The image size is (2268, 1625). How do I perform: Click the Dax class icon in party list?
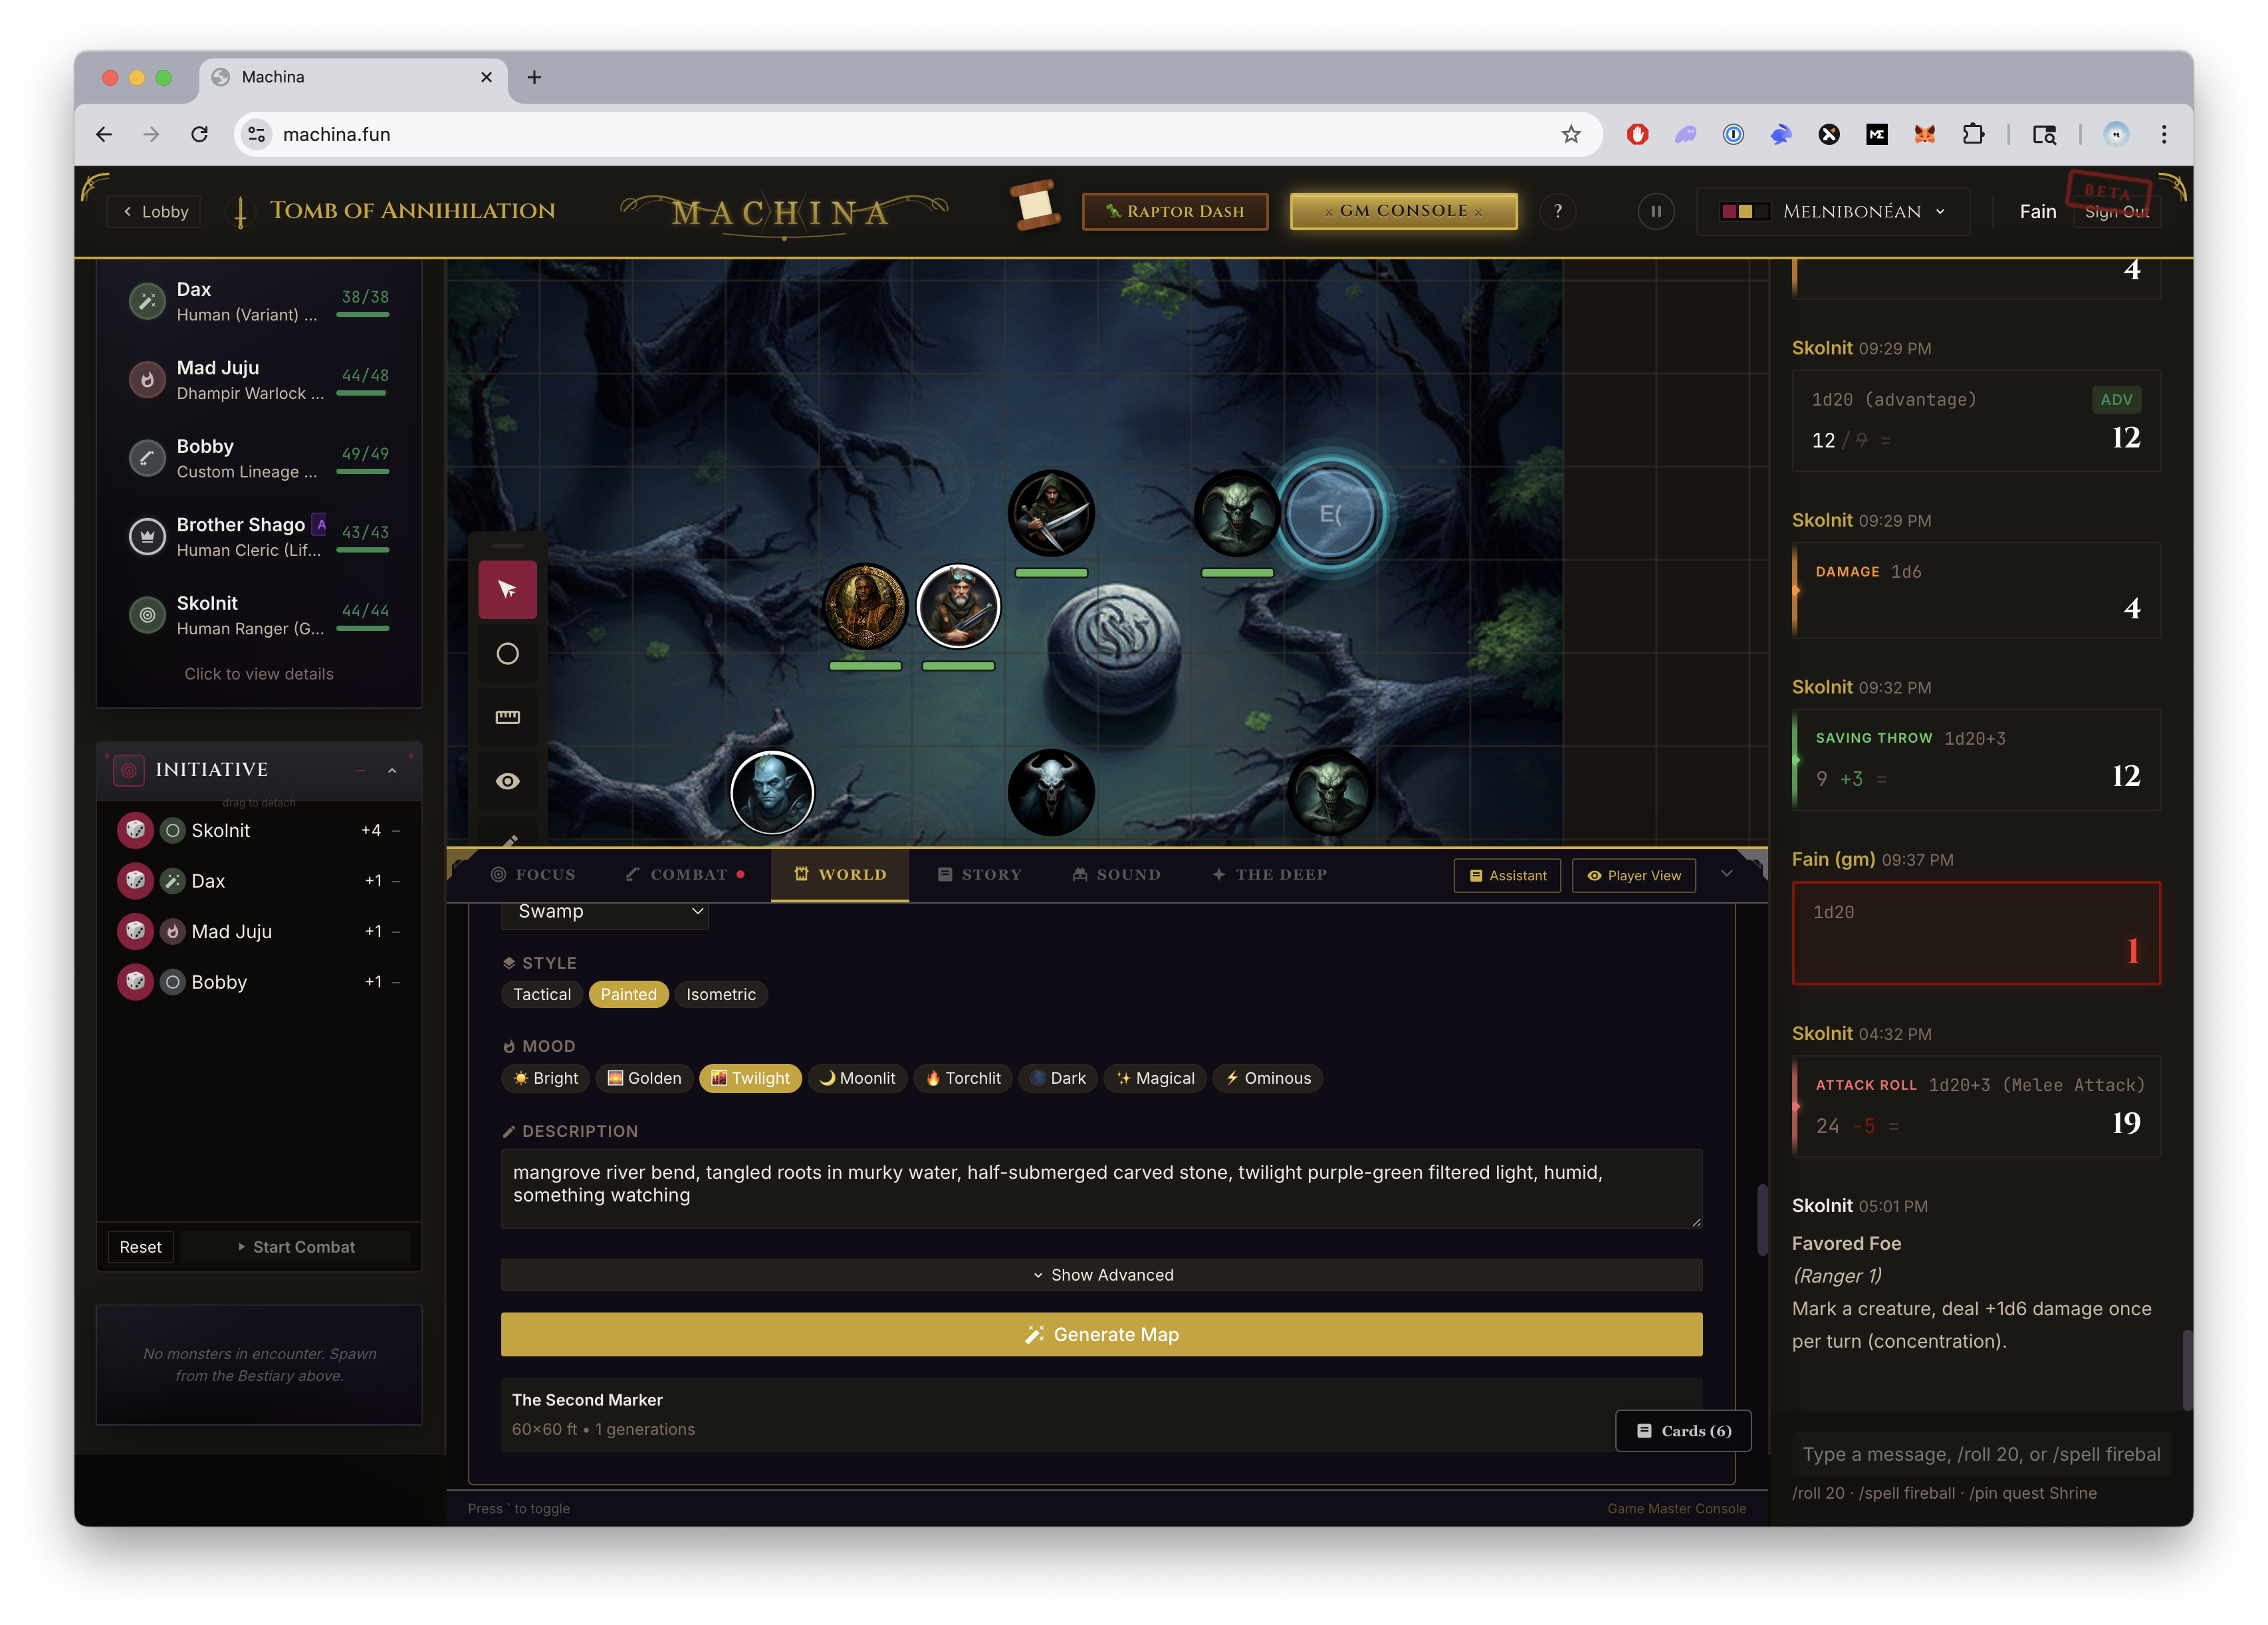pyautogui.click(x=147, y=301)
